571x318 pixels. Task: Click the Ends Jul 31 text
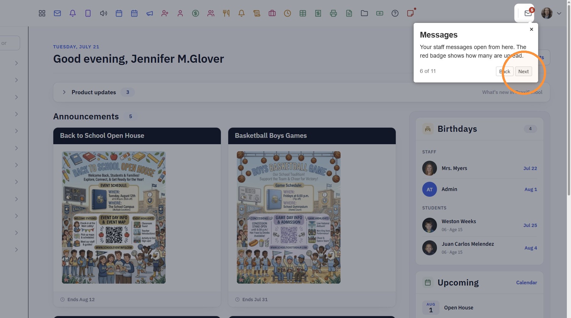pyautogui.click(x=255, y=300)
